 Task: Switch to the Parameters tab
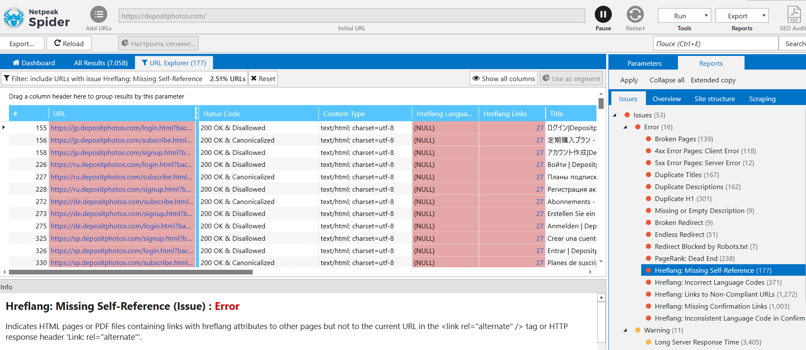(x=644, y=63)
